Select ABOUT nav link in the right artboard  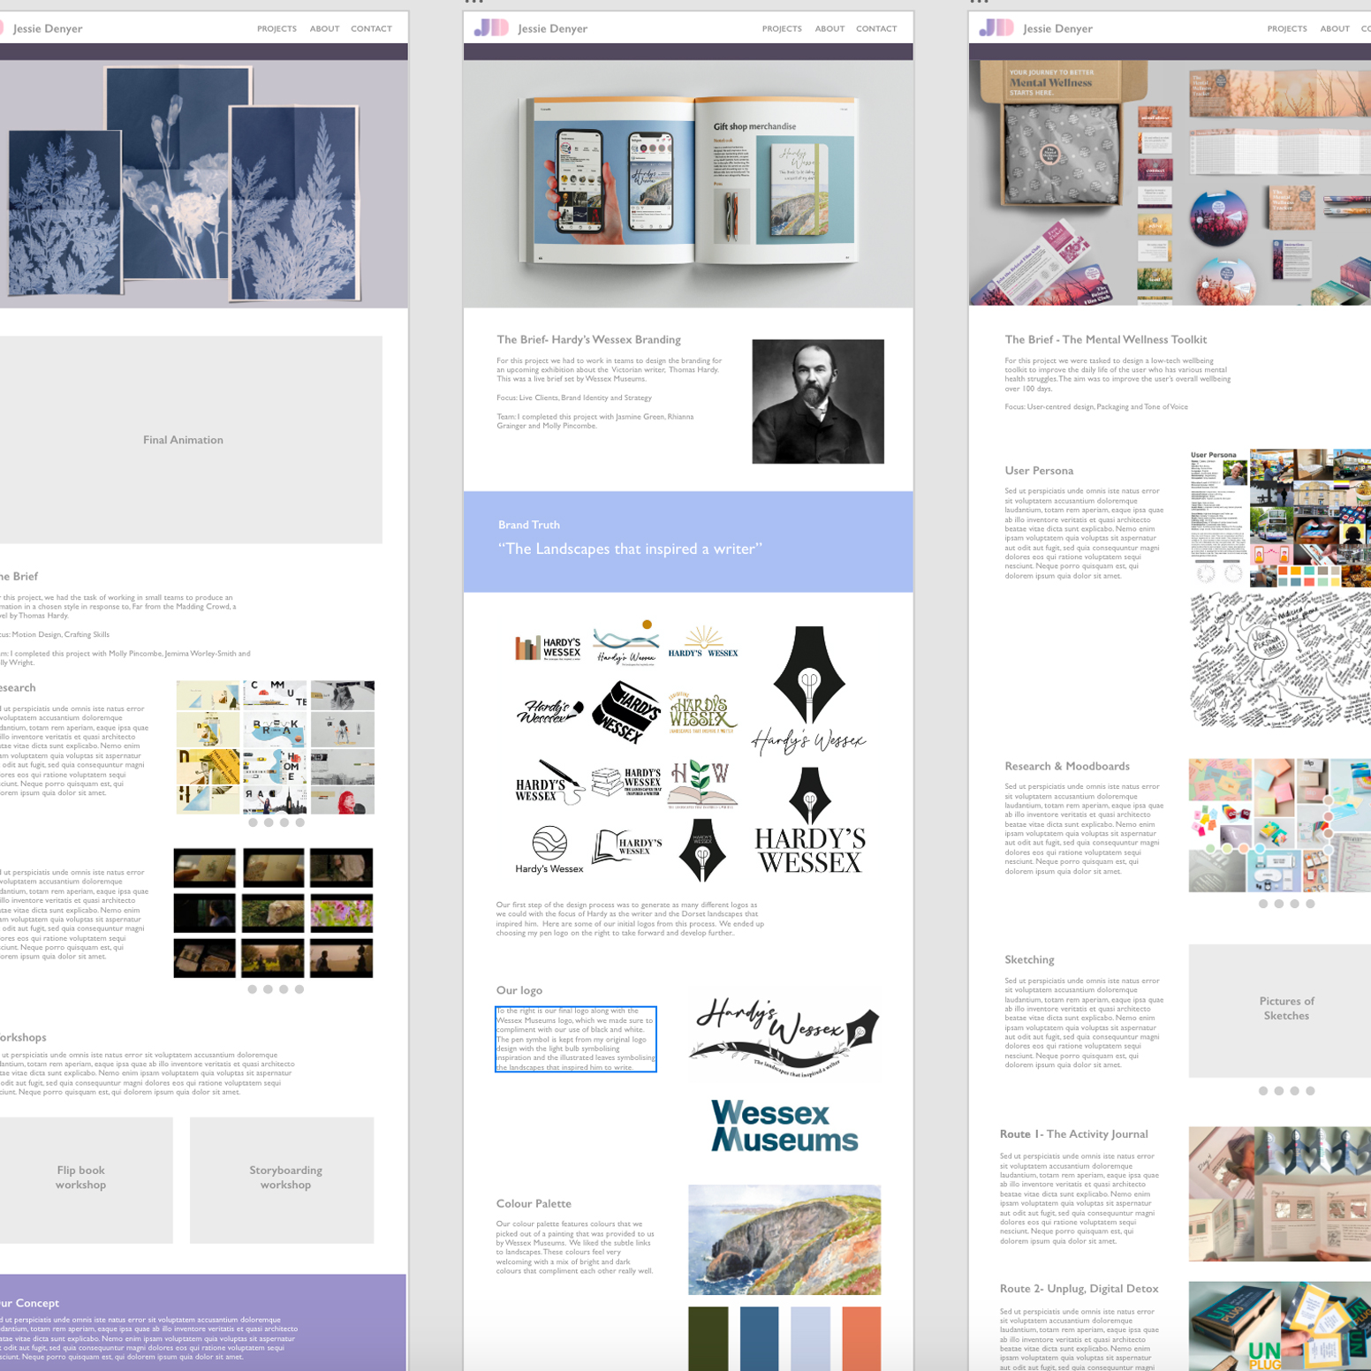[x=1335, y=29]
